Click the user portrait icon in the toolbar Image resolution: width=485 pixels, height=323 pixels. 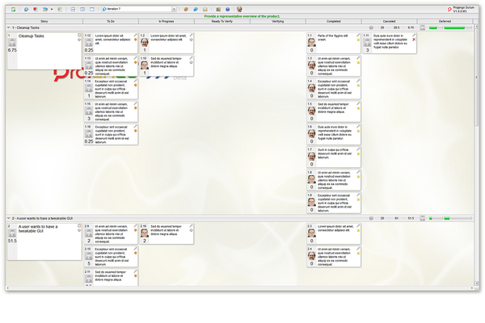point(239,9)
